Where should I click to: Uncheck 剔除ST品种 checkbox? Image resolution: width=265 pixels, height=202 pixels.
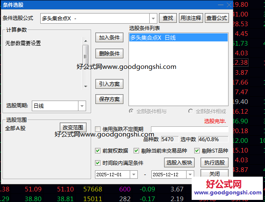[x=197, y=150]
